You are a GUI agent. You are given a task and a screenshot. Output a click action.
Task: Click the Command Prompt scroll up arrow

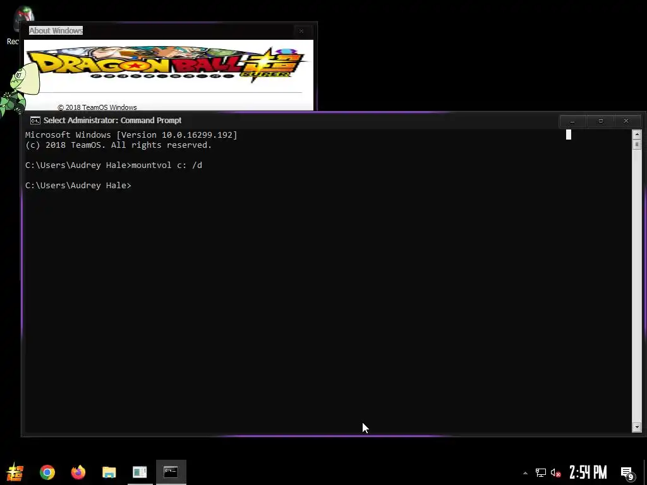pyautogui.click(x=637, y=135)
